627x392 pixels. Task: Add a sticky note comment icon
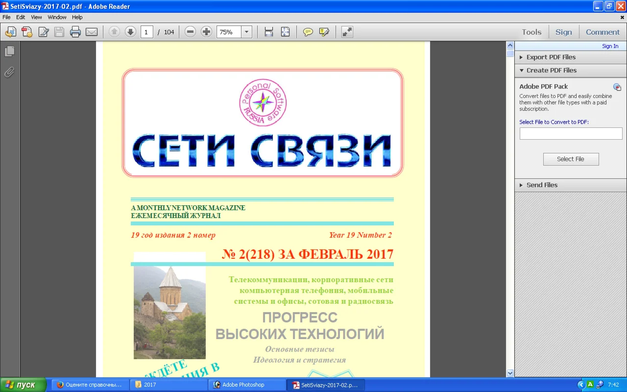tap(308, 31)
